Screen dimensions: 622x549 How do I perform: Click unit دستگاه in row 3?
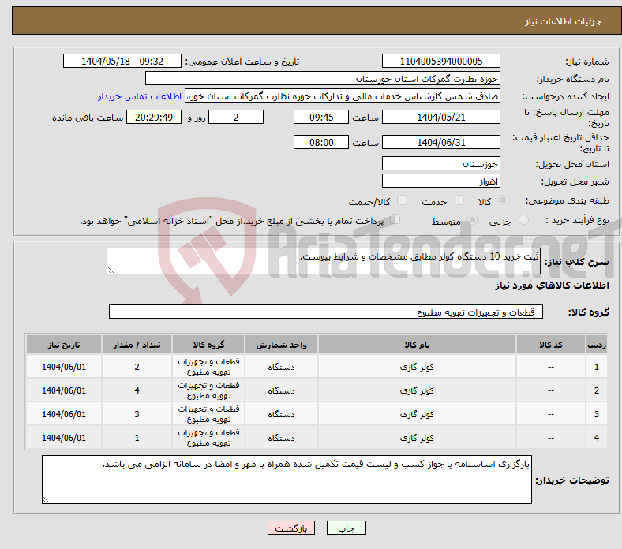(281, 414)
